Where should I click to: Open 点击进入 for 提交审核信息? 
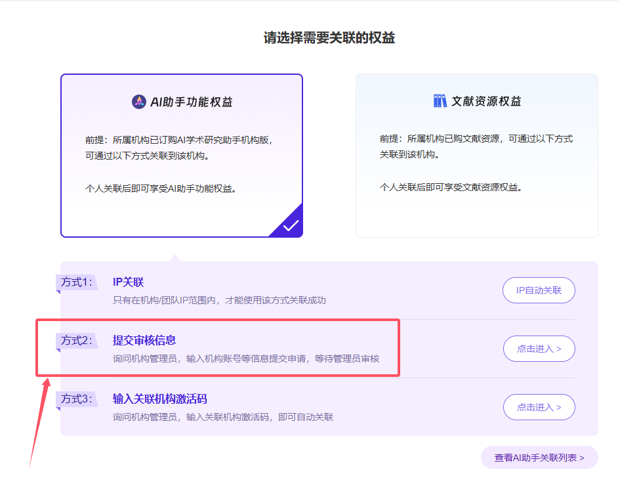(x=539, y=349)
